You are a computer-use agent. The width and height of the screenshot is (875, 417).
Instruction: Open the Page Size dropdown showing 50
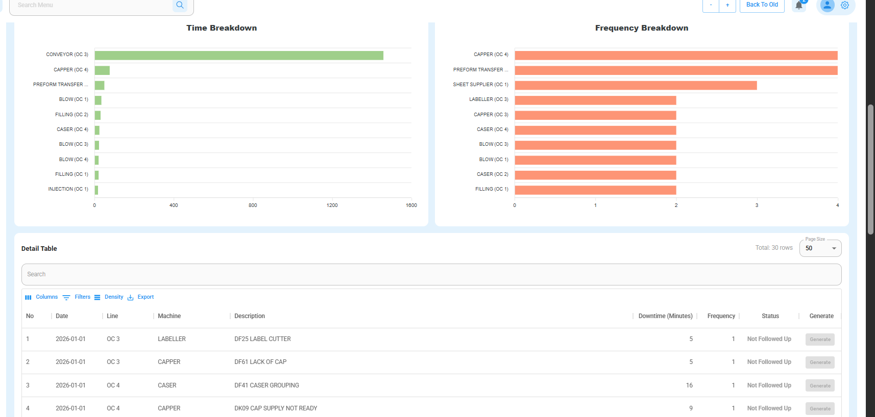click(x=820, y=248)
